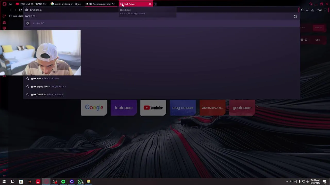Close the Hızlı Erişim tab
330x185 pixels.
tap(150, 4)
